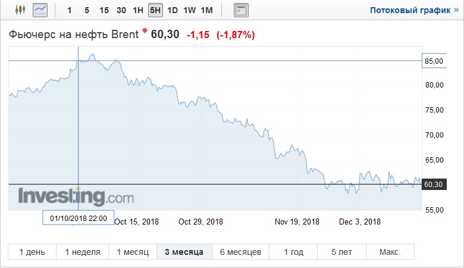Viewport: 464px width, 268px height.
Task: Set the 5-minute chart interval
Action: (x=87, y=10)
